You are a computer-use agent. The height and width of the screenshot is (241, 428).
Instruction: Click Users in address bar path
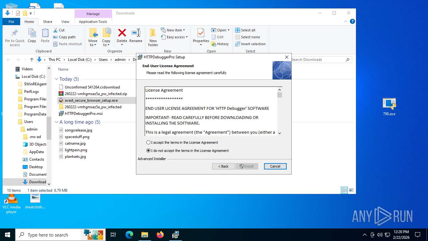pos(103,60)
